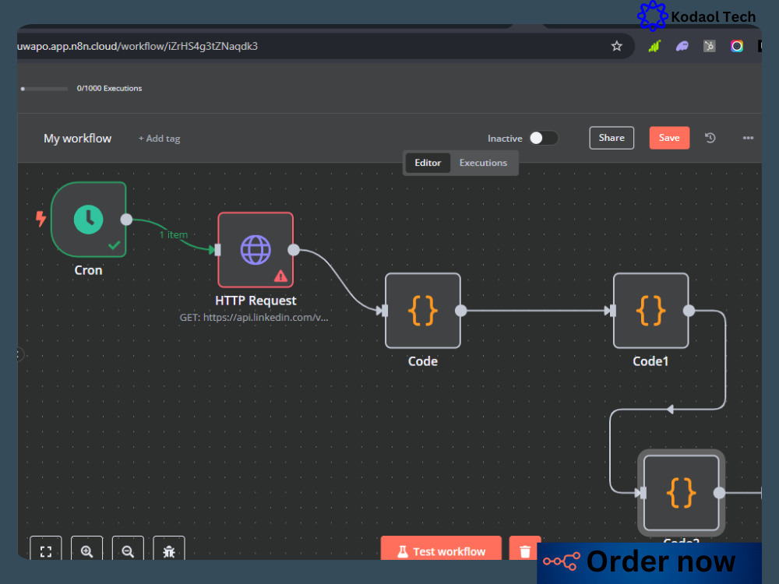Select the bottom Code2 node

click(x=681, y=493)
